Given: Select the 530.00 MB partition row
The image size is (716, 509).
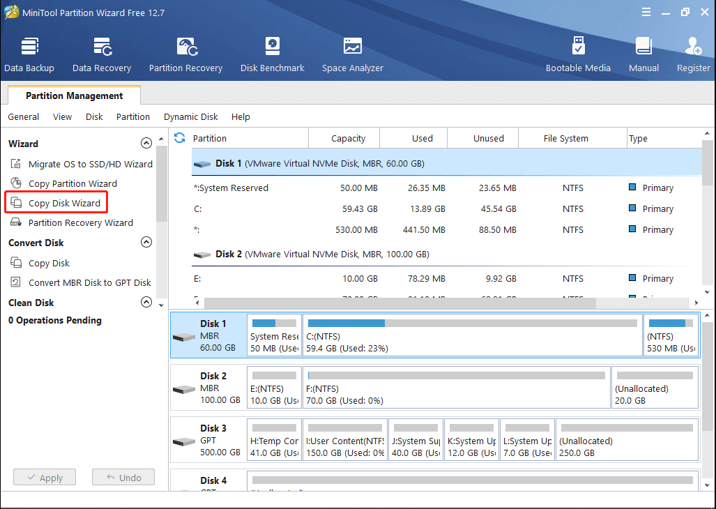Looking at the screenshot, I should (447, 229).
